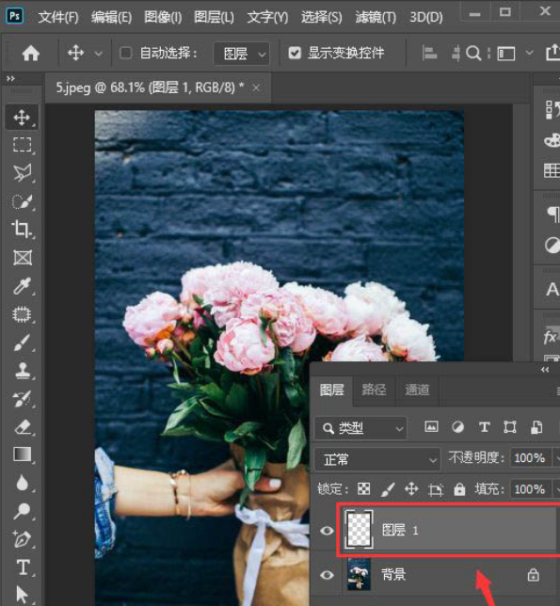
Task: Open the 正常 blend mode dropdown
Action: (x=377, y=459)
